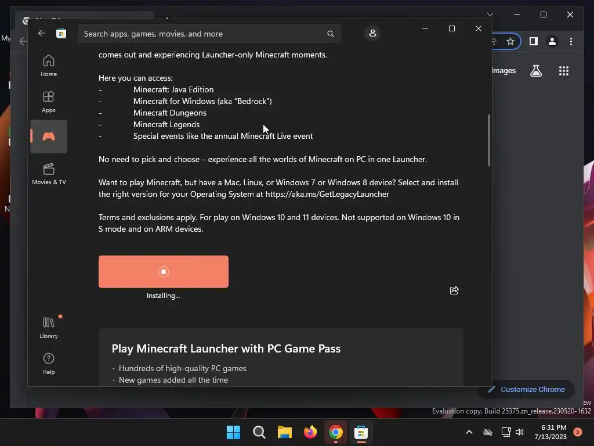Image resolution: width=594 pixels, height=446 pixels.
Task: Open Chrome profile icon
Action: 552,41
